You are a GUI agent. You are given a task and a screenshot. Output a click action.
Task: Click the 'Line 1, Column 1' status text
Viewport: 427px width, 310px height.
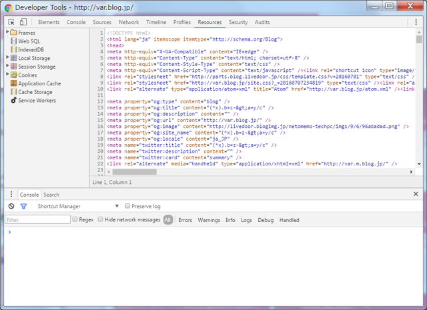112,182
